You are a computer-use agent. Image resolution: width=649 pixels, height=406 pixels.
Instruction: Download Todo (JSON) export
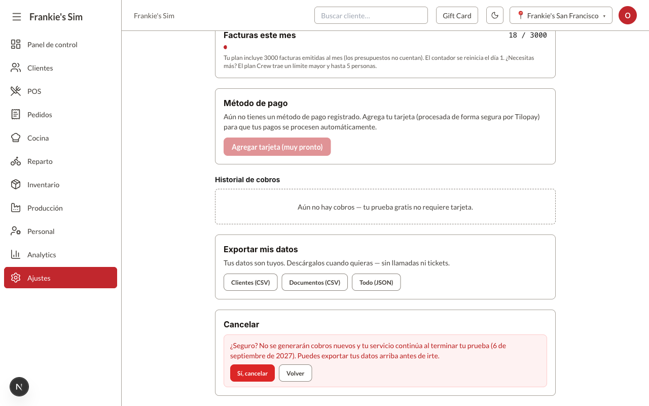click(x=376, y=282)
